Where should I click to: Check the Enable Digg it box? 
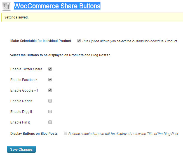point(50,111)
